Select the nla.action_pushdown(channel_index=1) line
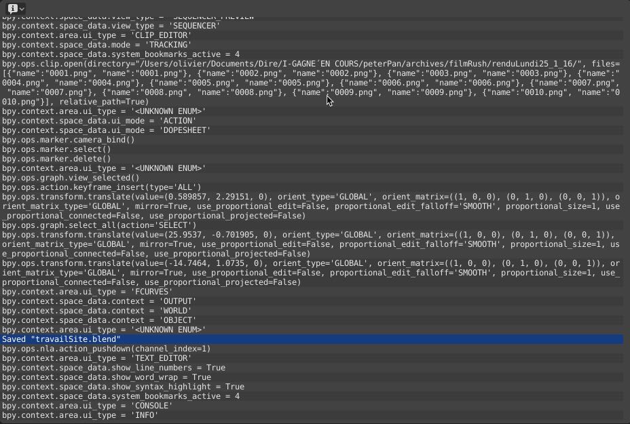The width and height of the screenshot is (630, 424). 106,349
